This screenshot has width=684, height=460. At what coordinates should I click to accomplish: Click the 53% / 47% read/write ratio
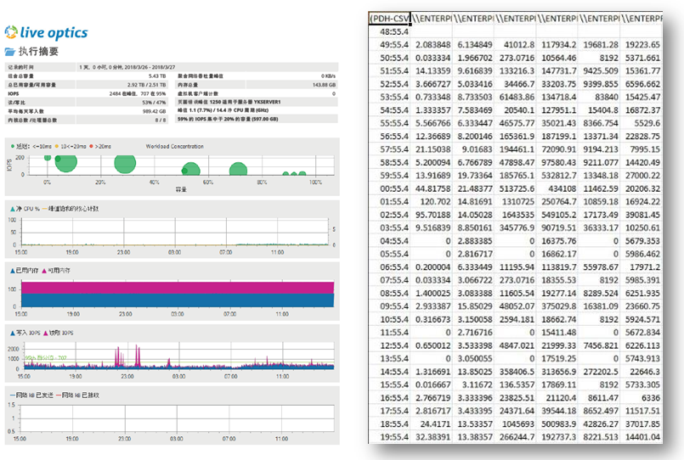pos(154,103)
